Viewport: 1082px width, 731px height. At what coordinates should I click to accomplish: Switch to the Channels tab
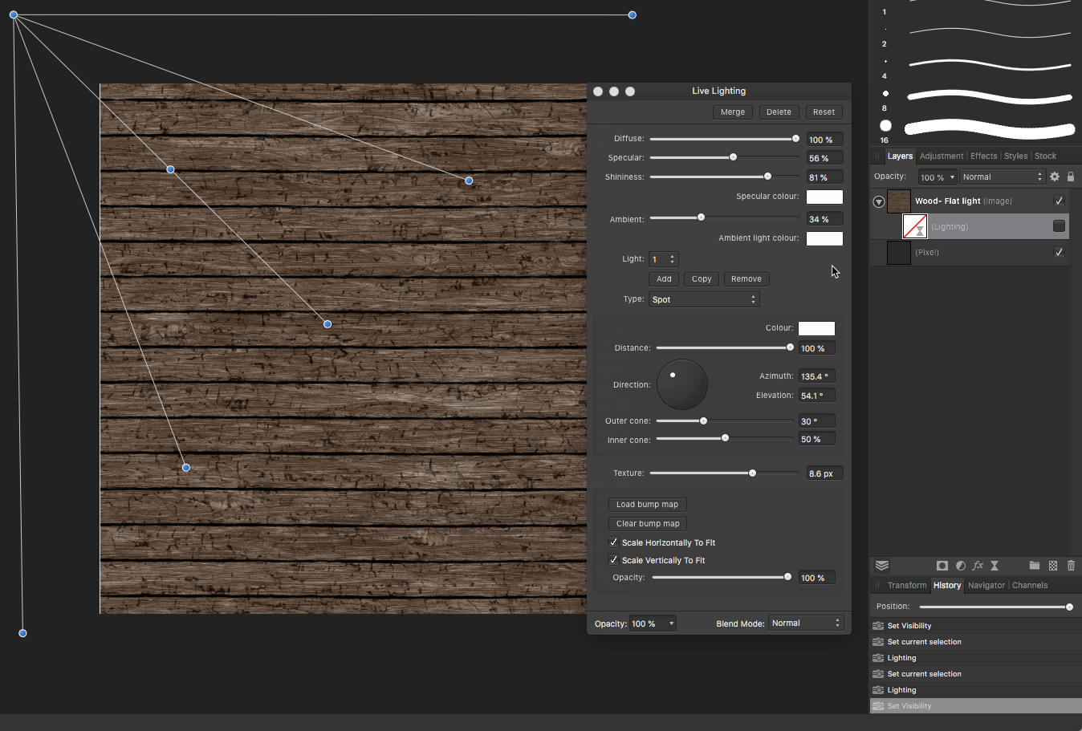[x=1030, y=585]
